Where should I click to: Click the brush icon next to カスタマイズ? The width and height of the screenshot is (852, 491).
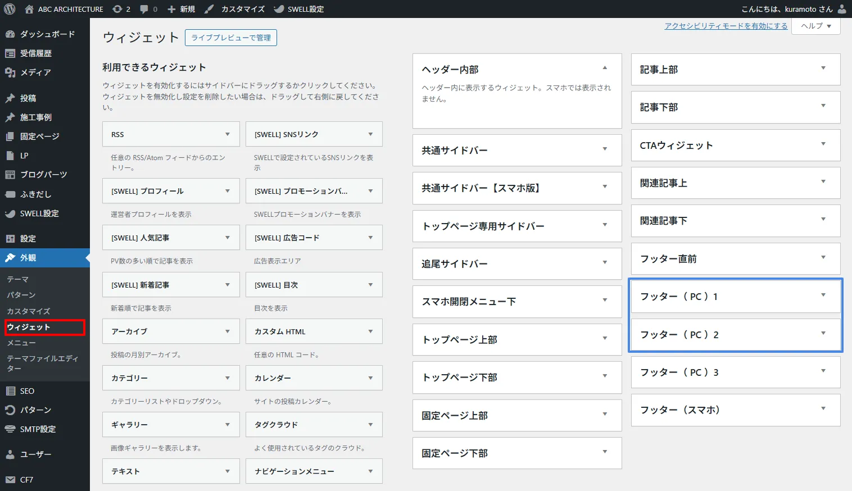(x=209, y=9)
